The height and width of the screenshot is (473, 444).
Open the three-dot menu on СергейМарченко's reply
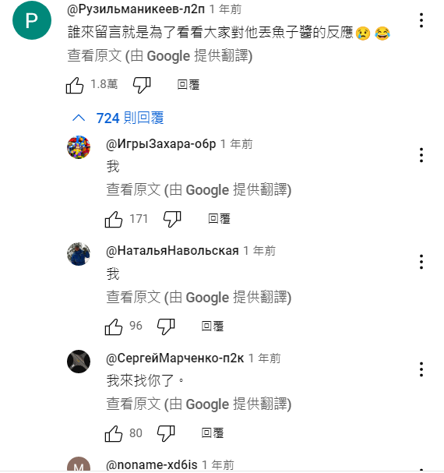click(421, 369)
